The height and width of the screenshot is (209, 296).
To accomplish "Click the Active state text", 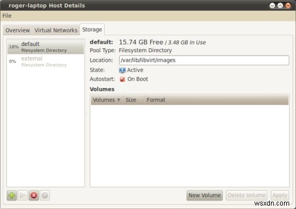I will (x=135, y=70).
